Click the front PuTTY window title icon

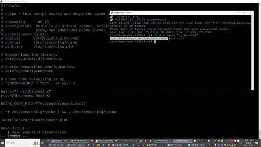[x=112, y=13]
